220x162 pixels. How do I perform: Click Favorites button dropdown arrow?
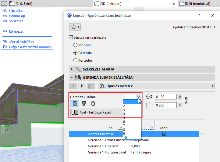pyautogui.click(x=79, y=27)
